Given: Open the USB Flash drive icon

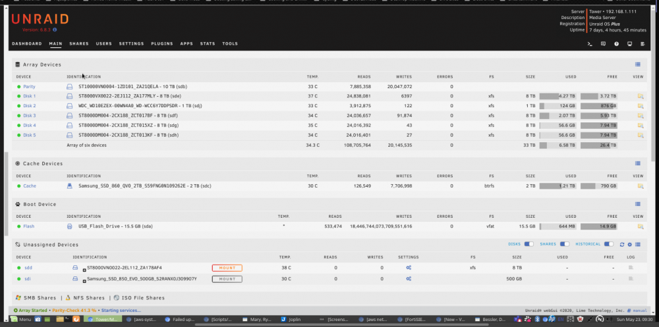Looking at the screenshot, I should [x=70, y=226].
